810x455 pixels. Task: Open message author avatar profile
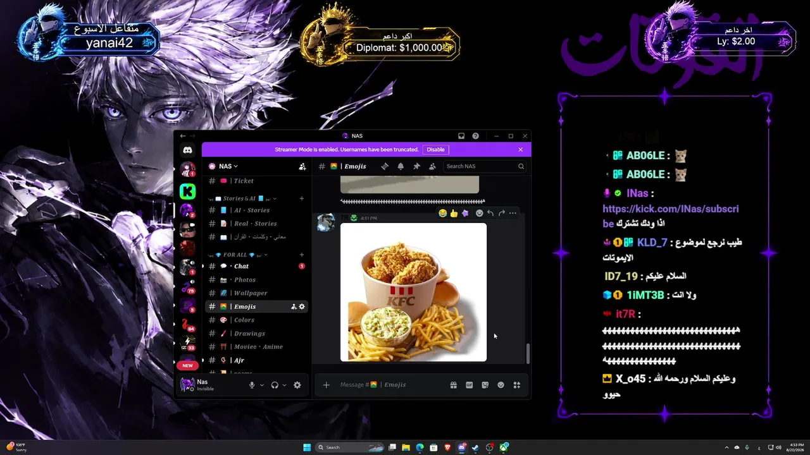tap(326, 222)
